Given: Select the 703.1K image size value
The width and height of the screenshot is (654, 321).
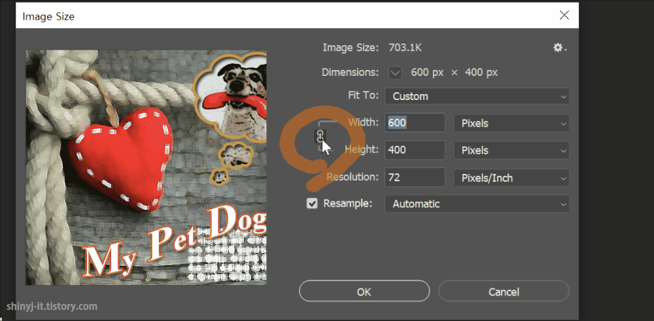Looking at the screenshot, I should point(405,48).
